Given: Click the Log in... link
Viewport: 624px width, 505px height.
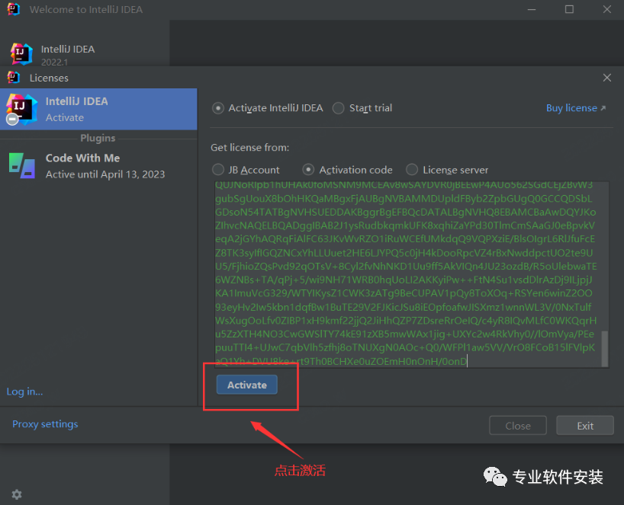Looking at the screenshot, I should pos(24,392).
